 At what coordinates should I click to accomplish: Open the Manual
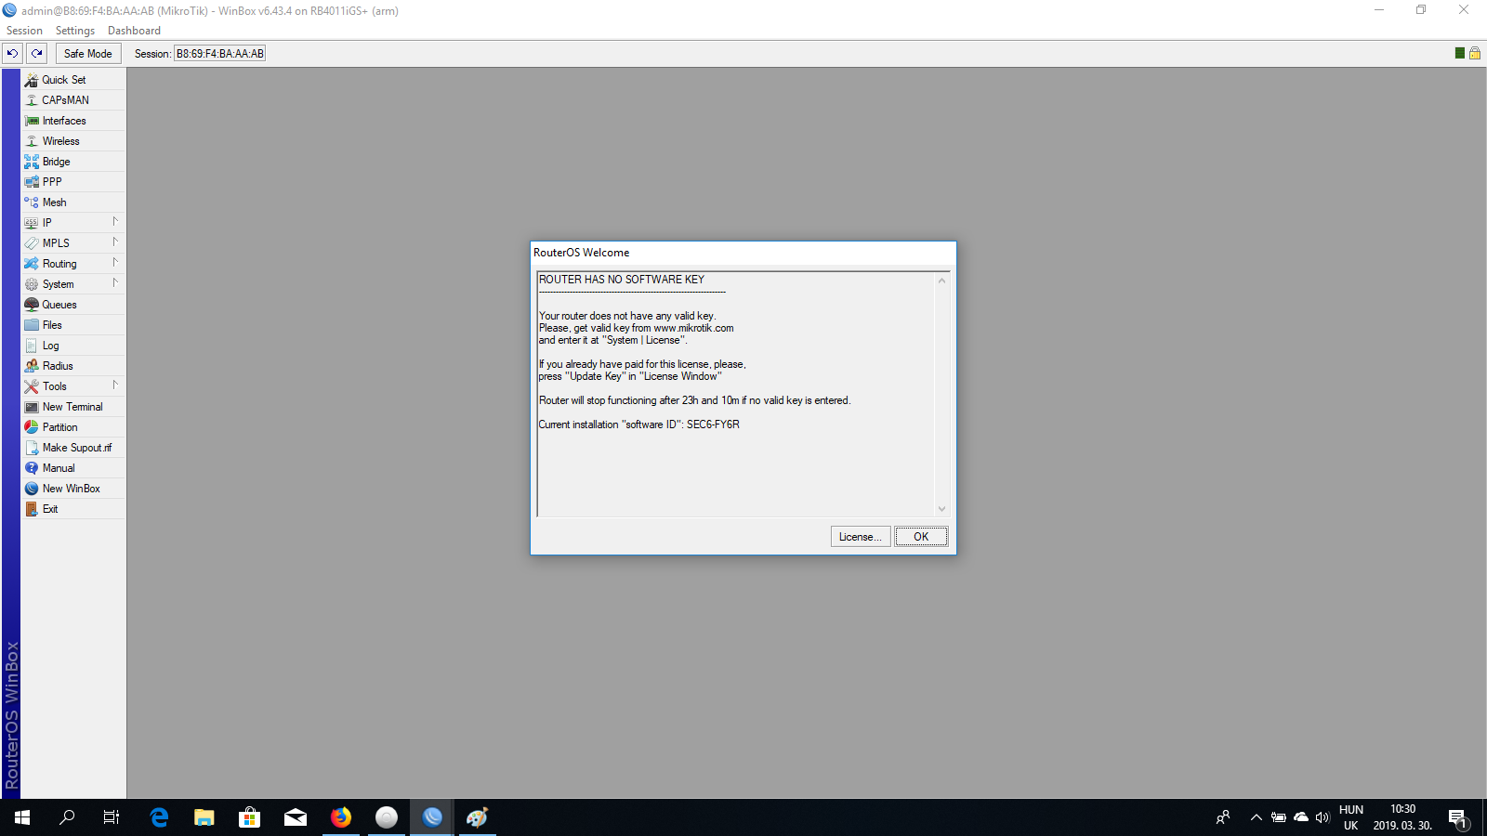click(x=73, y=468)
